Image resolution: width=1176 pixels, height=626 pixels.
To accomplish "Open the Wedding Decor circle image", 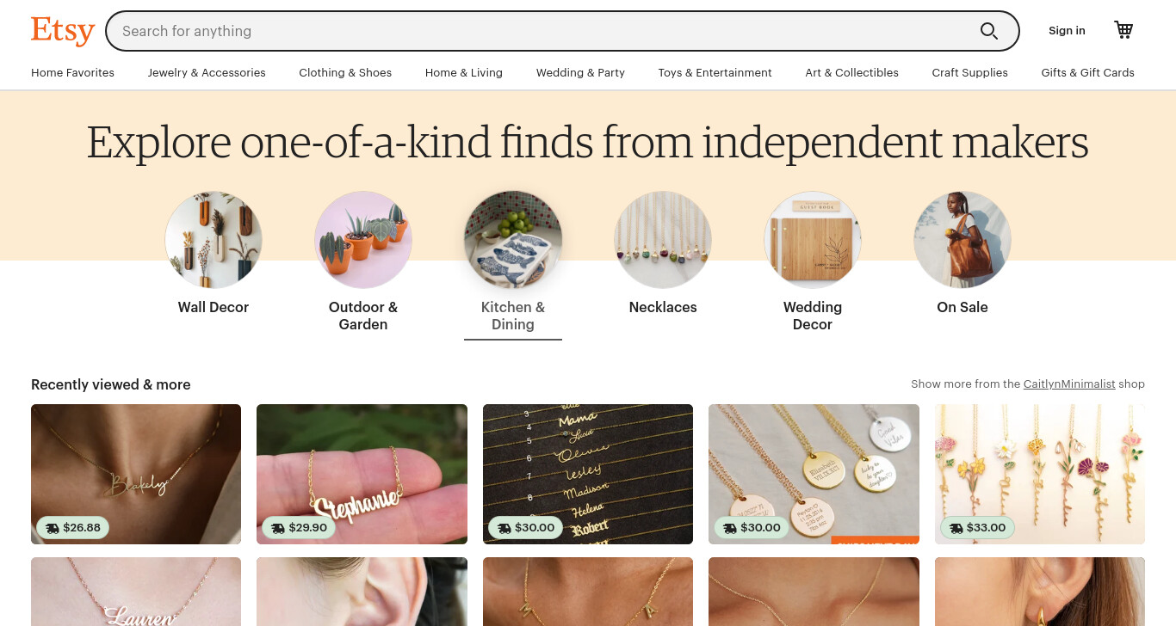I will click(x=813, y=240).
